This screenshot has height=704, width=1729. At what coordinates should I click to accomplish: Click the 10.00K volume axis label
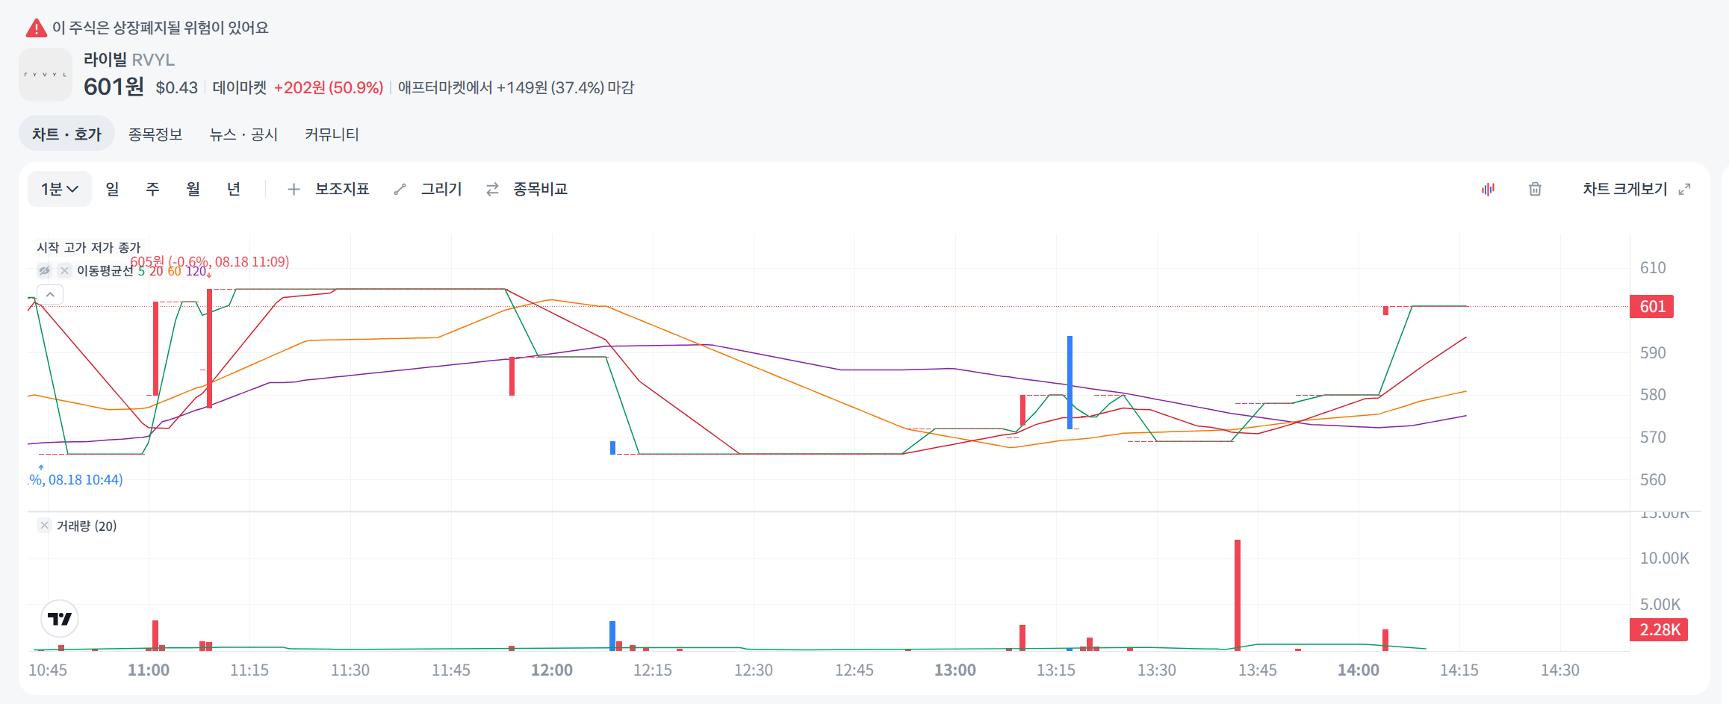point(1664,558)
